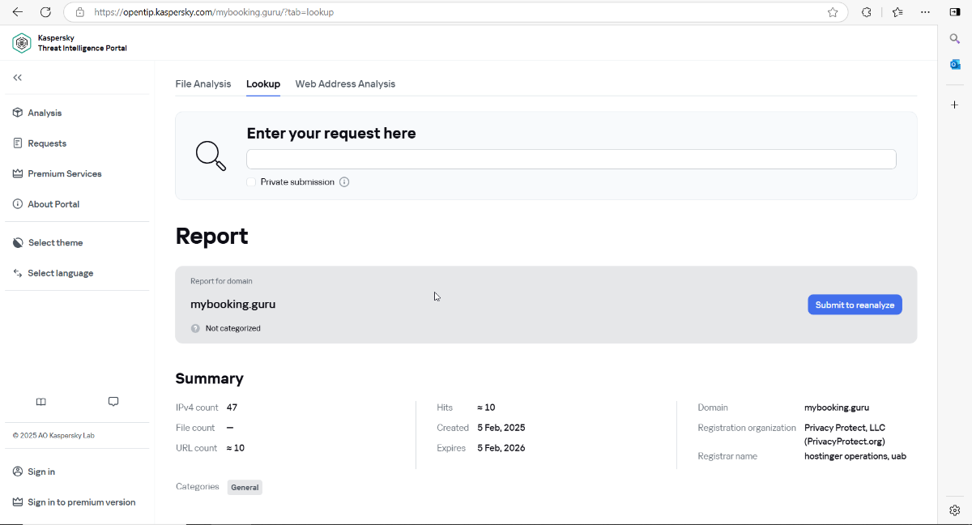Click the book icon in sidebar
The width and height of the screenshot is (972, 525).
tap(41, 402)
